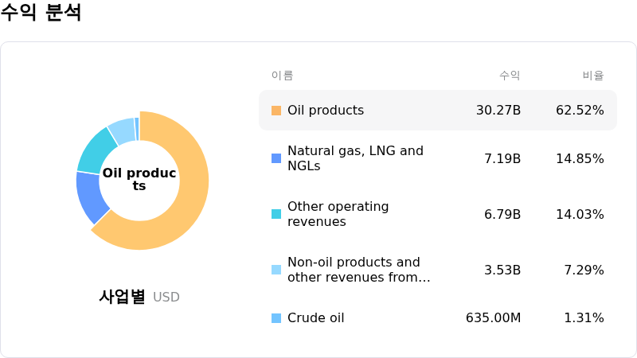Click the 사업별 breakdown label

coord(122,297)
